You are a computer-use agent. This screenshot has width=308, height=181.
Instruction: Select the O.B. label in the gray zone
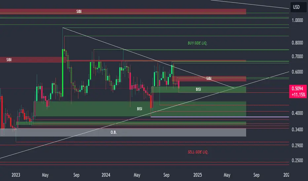(114, 133)
